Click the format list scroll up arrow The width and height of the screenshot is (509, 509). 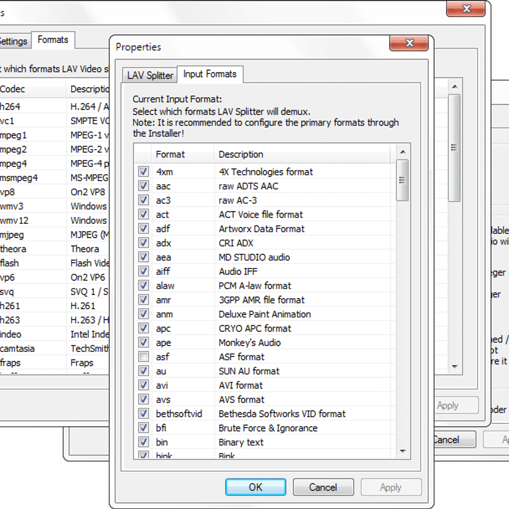pos(403,152)
